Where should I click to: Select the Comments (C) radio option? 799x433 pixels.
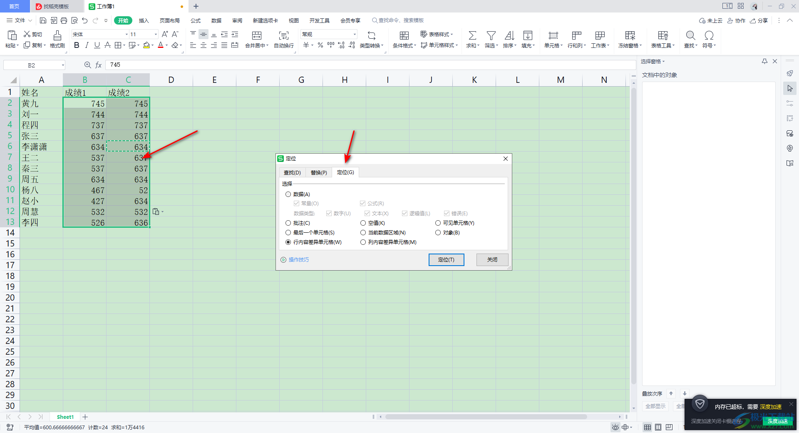click(288, 223)
